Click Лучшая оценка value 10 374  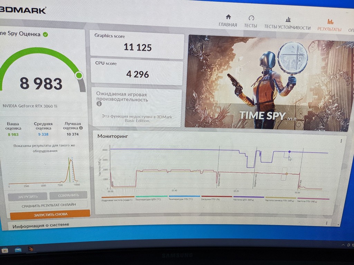tap(73, 134)
